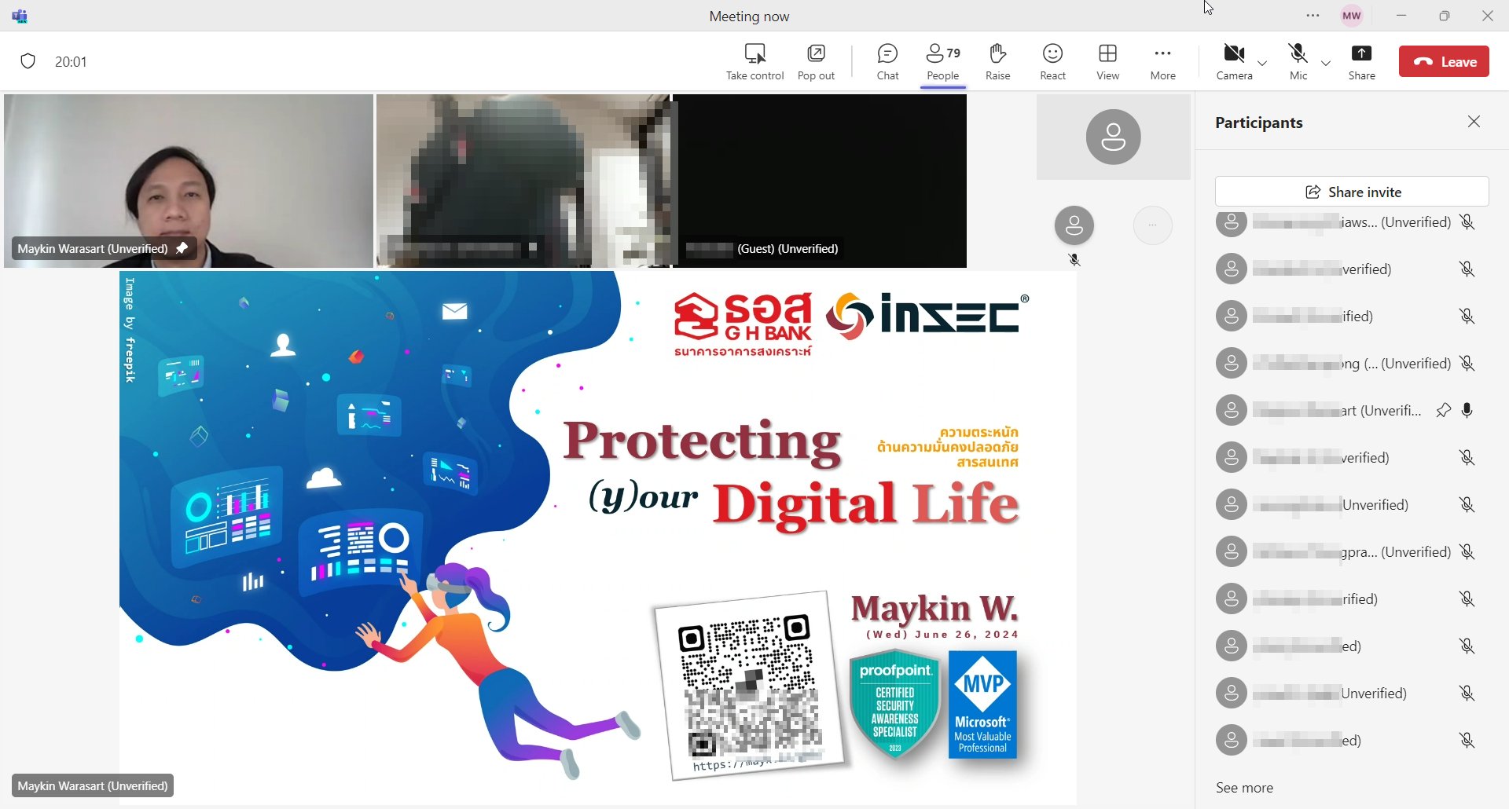Raise your hand in the meeting
Screen dimensions: 1509x809
tap(997, 61)
